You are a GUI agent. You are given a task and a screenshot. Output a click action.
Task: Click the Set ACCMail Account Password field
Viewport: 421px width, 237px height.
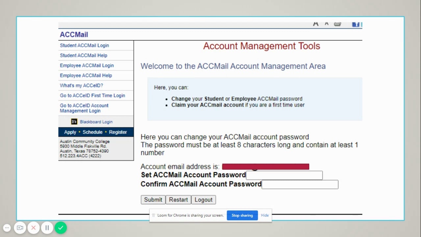click(x=284, y=175)
